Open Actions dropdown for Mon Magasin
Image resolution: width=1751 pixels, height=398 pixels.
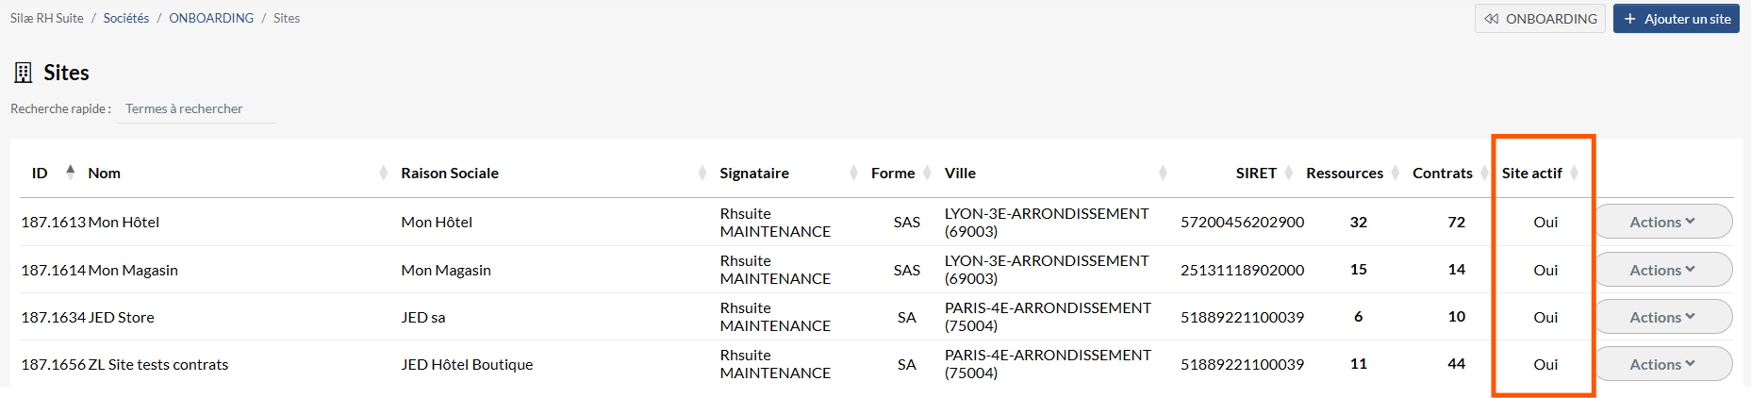1663,270
